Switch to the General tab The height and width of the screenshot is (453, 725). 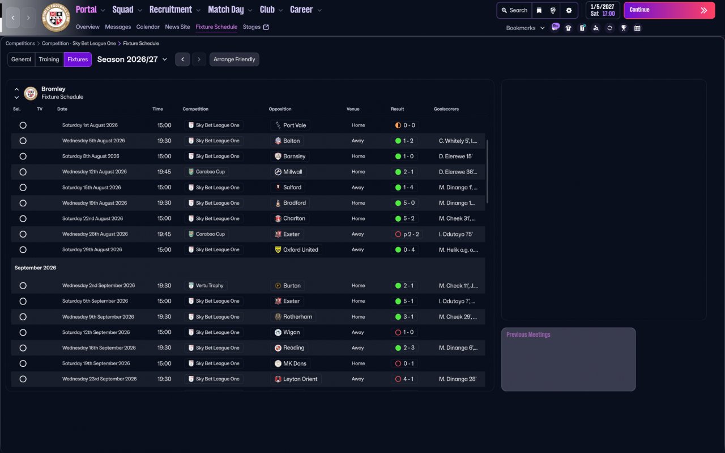click(22, 60)
